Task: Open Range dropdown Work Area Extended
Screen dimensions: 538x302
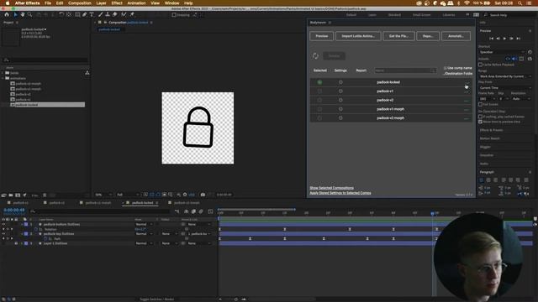Action: pyautogui.click(x=504, y=76)
